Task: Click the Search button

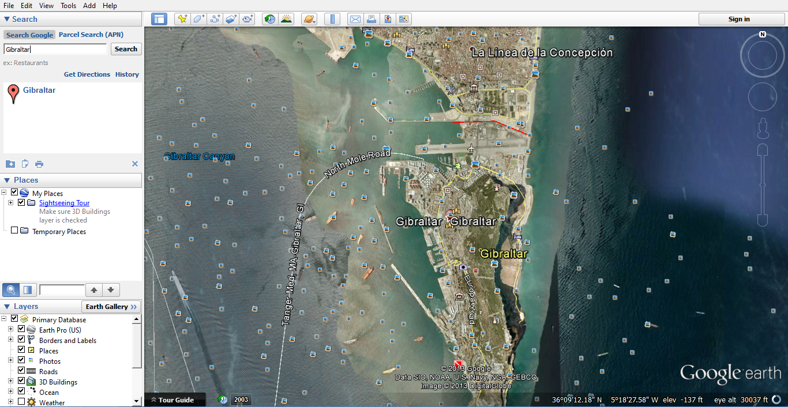Action: click(x=126, y=49)
